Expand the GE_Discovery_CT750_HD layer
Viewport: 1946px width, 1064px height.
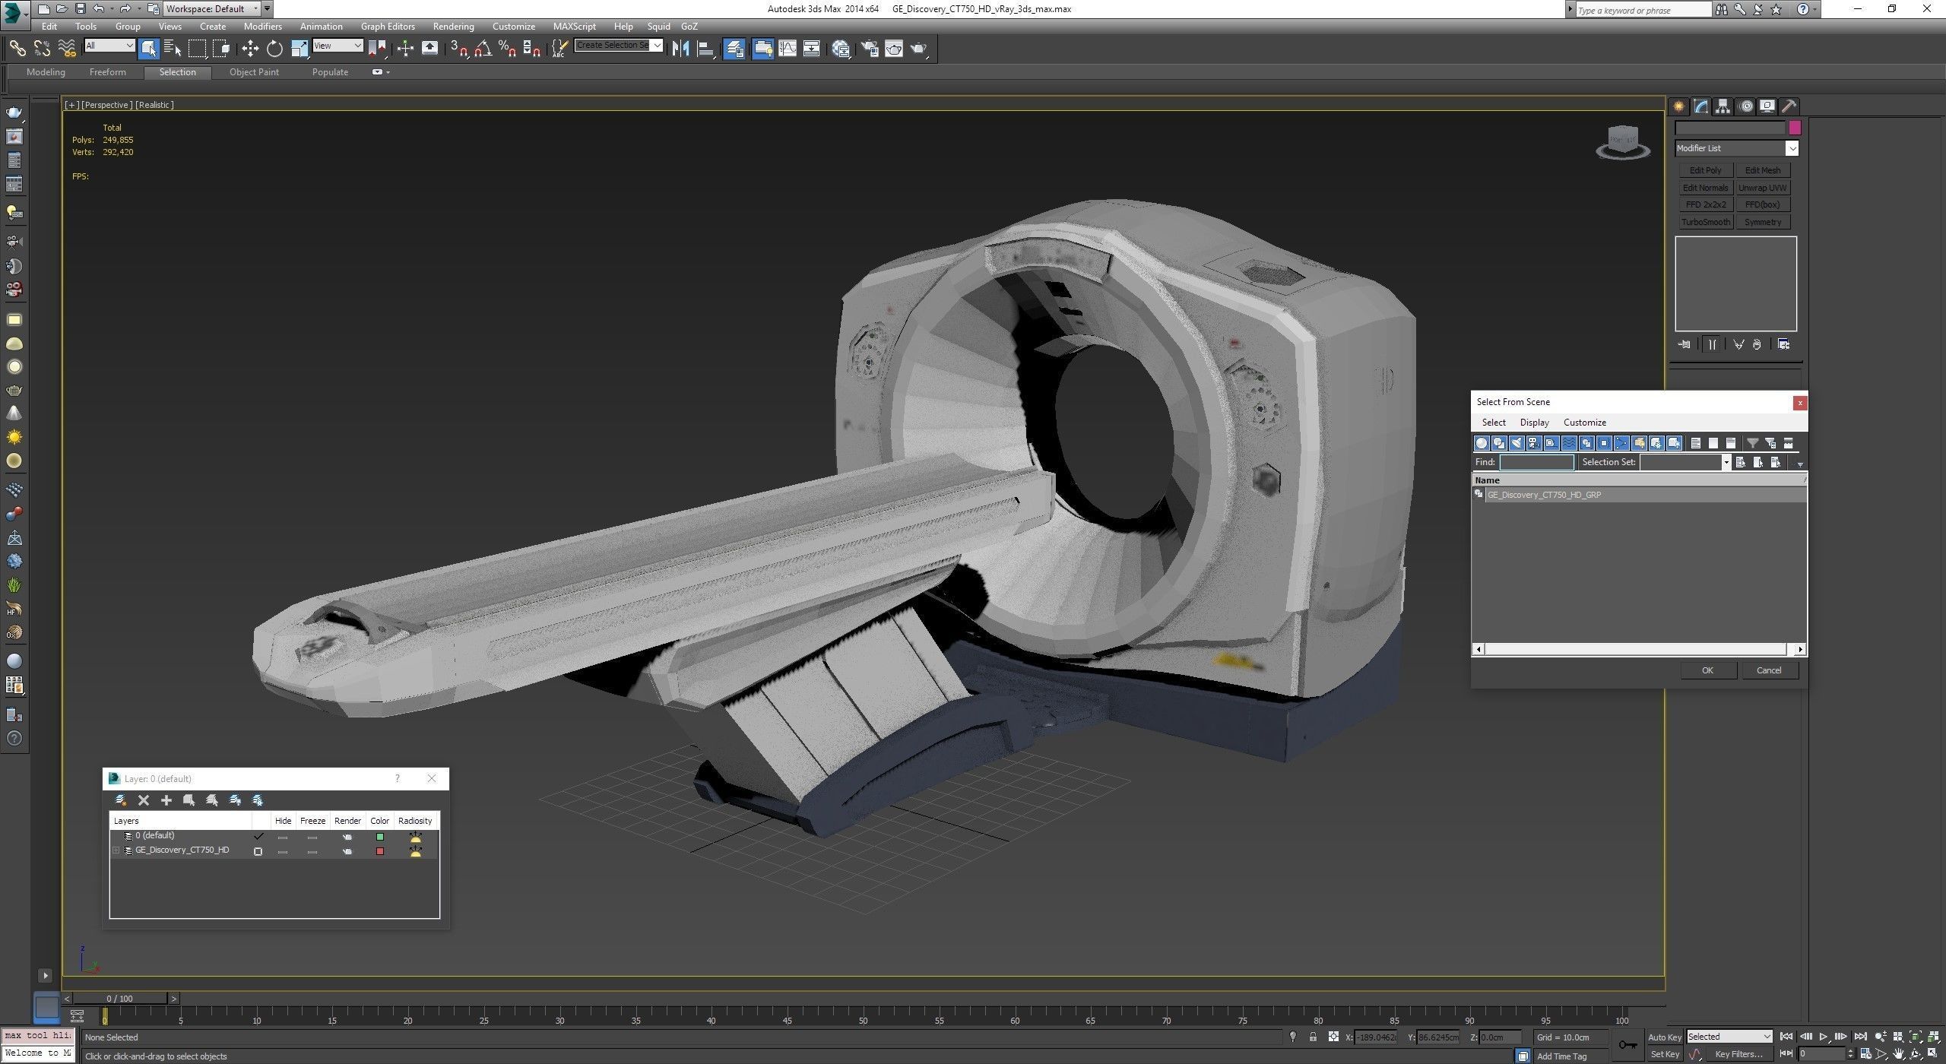click(x=116, y=850)
